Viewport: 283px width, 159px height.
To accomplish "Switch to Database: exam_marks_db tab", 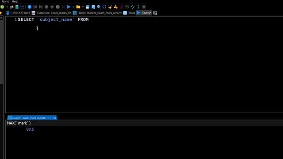I will coord(52,13).
